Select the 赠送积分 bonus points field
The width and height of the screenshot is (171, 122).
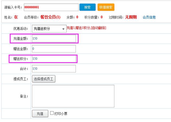pyautogui.click(x=54, y=59)
